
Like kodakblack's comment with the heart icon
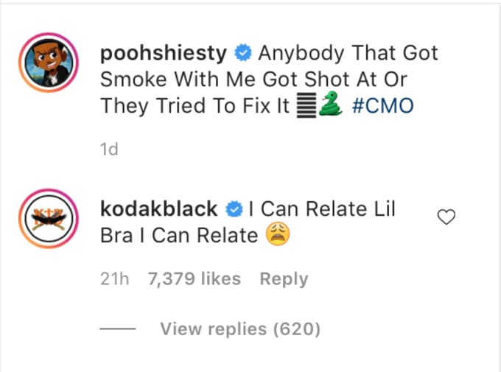(446, 217)
